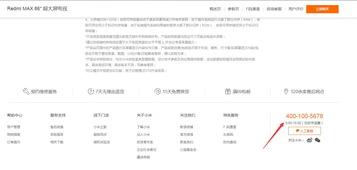
Task: Click the 400-100-5678 phone number
Action: 305,116
